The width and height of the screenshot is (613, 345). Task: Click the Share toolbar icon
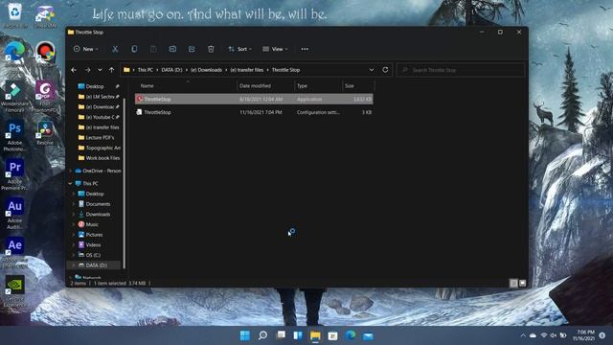(x=192, y=49)
